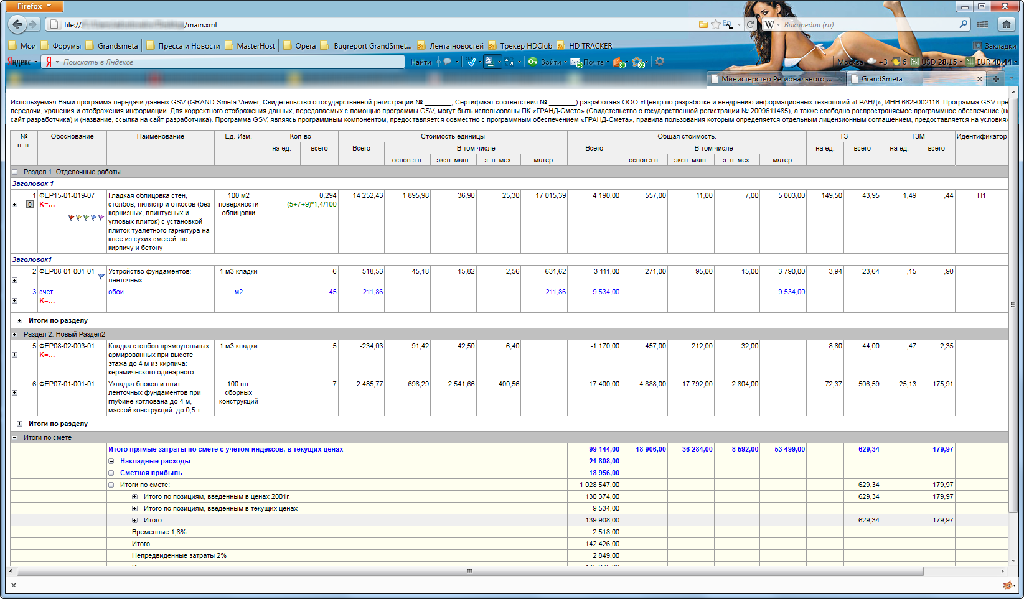The height and width of the screenshot is (599, 1024).
Task: Click the Найти search button
Action: (x=421, y=62)
